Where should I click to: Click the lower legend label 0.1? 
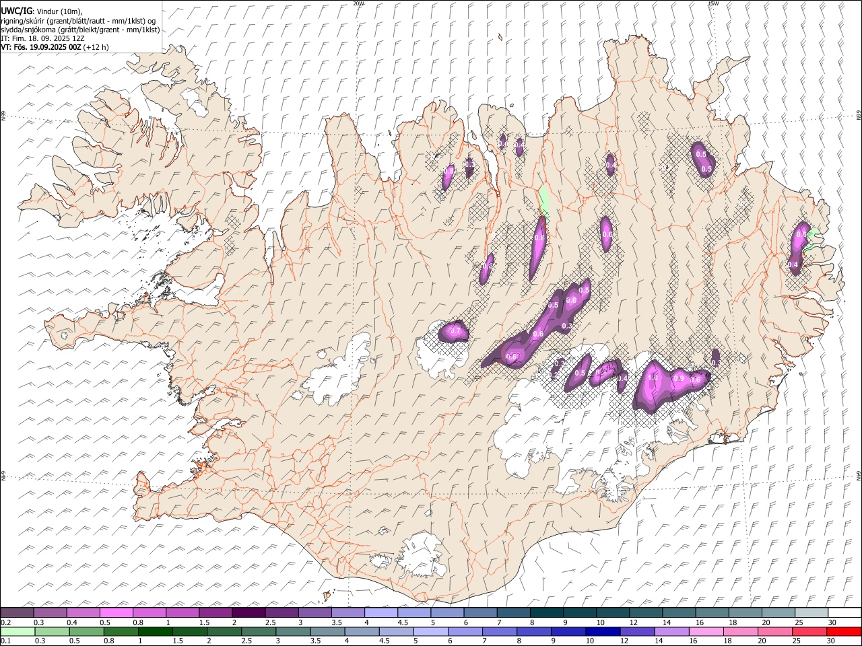[x=5, y=641]
